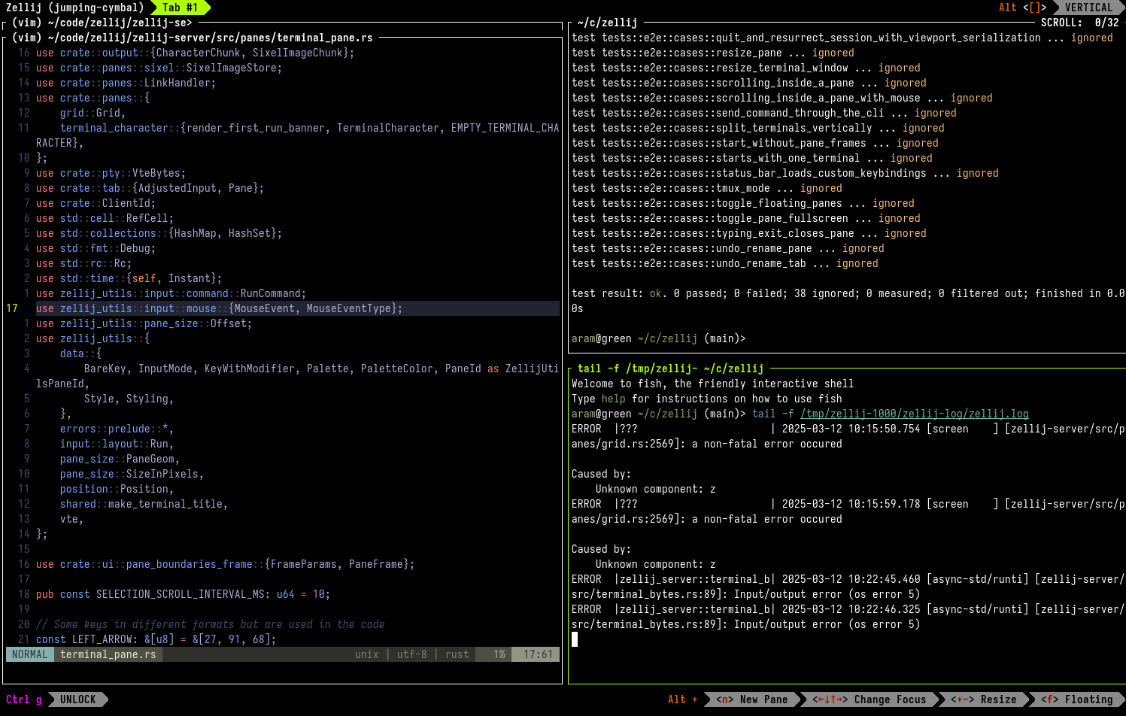Click the empty fish prompt under test results
The image size is (1126, 716).
(658, 338)
